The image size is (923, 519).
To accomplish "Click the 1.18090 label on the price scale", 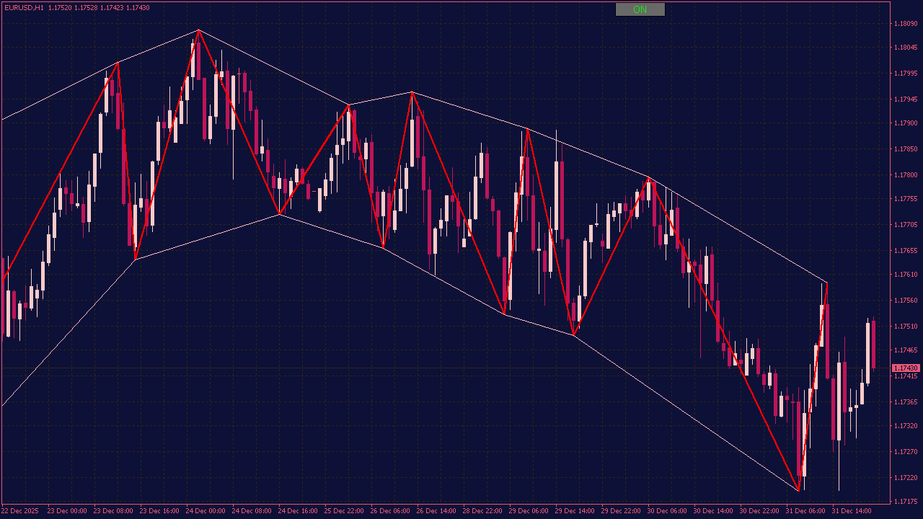I will tap(906, 24).
